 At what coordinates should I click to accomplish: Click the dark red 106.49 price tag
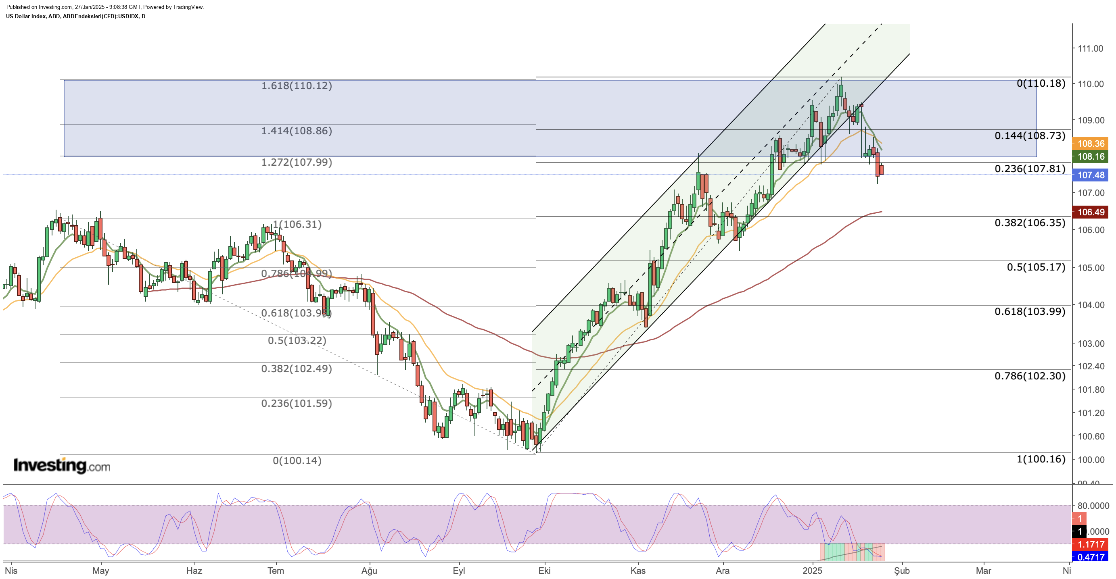pos(1091,212)
